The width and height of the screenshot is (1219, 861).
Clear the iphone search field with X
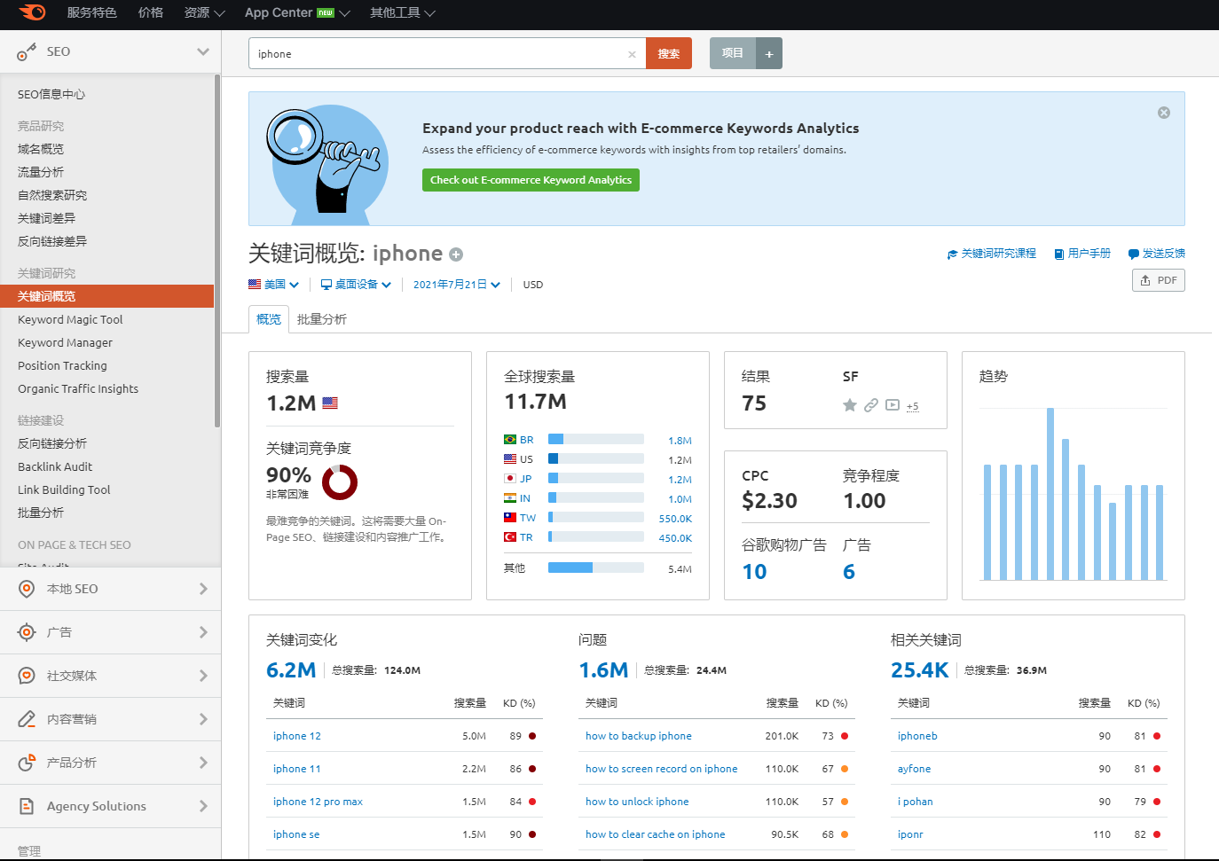point(632,54)
